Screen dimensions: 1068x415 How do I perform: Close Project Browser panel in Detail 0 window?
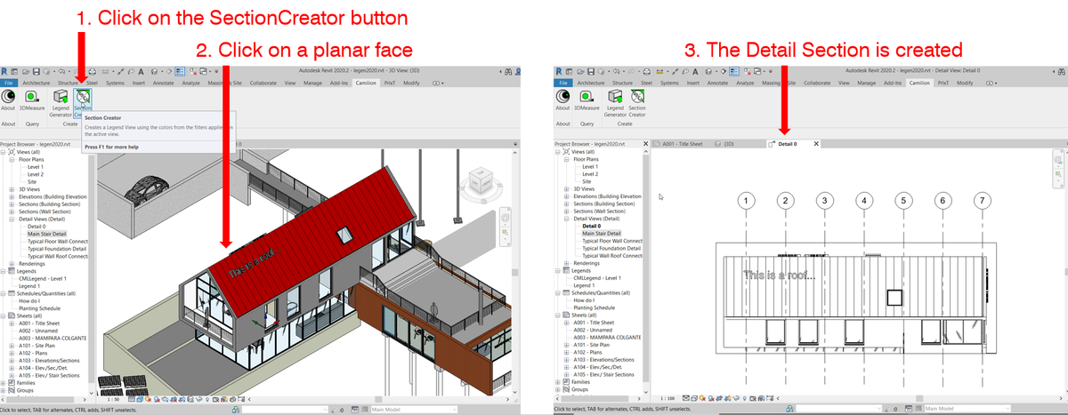(x=645, y=144)
